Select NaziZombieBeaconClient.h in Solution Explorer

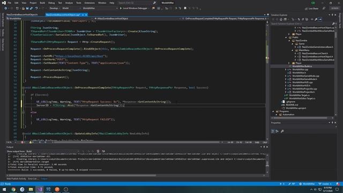click(315, 54)
